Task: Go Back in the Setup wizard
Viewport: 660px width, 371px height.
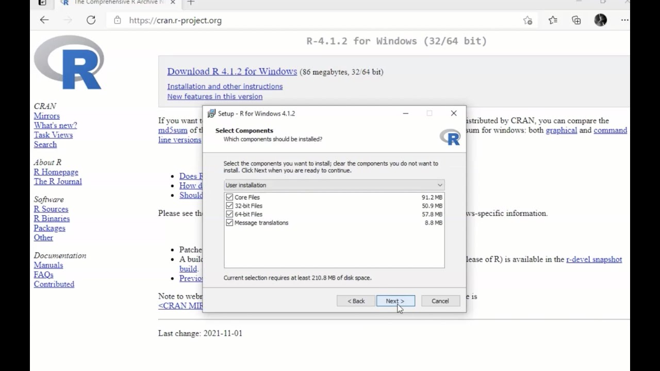Action: pos(356,301)
